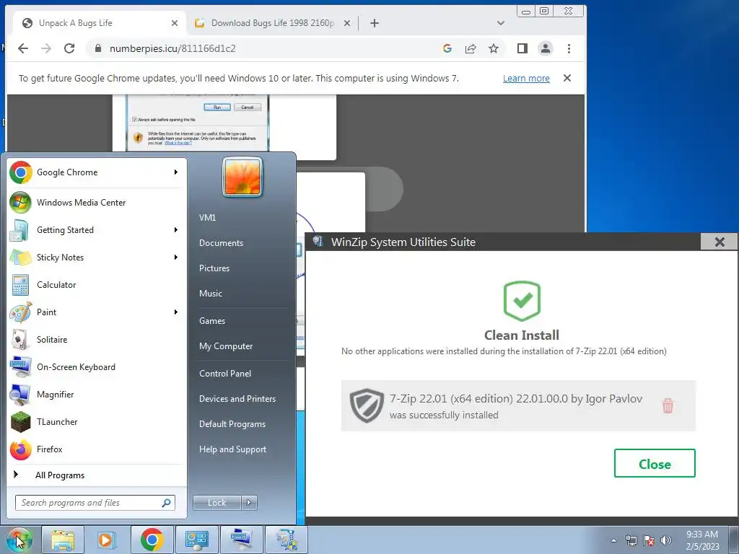Image resolution: width=739 pixels, height=554 pixels.
Task: Click Learn more link in update bar
Action: 526,78
